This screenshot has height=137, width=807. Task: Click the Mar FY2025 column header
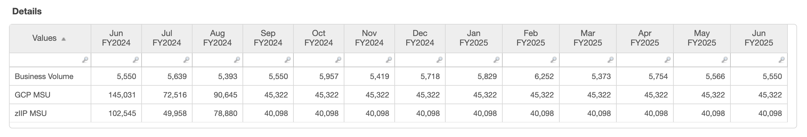[588, 38]
